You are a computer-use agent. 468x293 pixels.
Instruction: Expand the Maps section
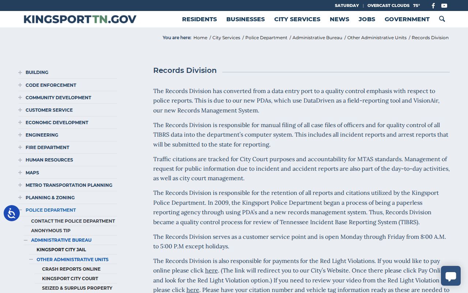point(20,173)
